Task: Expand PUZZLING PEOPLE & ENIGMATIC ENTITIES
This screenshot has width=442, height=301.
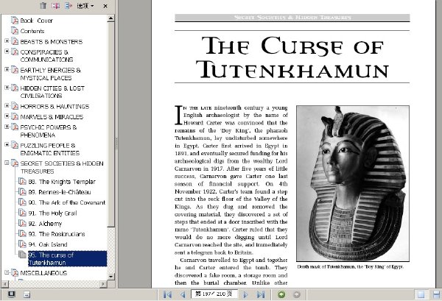Action: click(7, 145)
